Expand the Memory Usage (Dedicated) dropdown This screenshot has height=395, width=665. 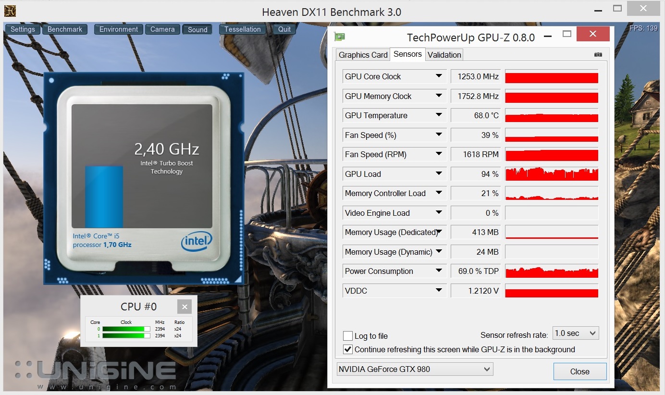[439, 232]
